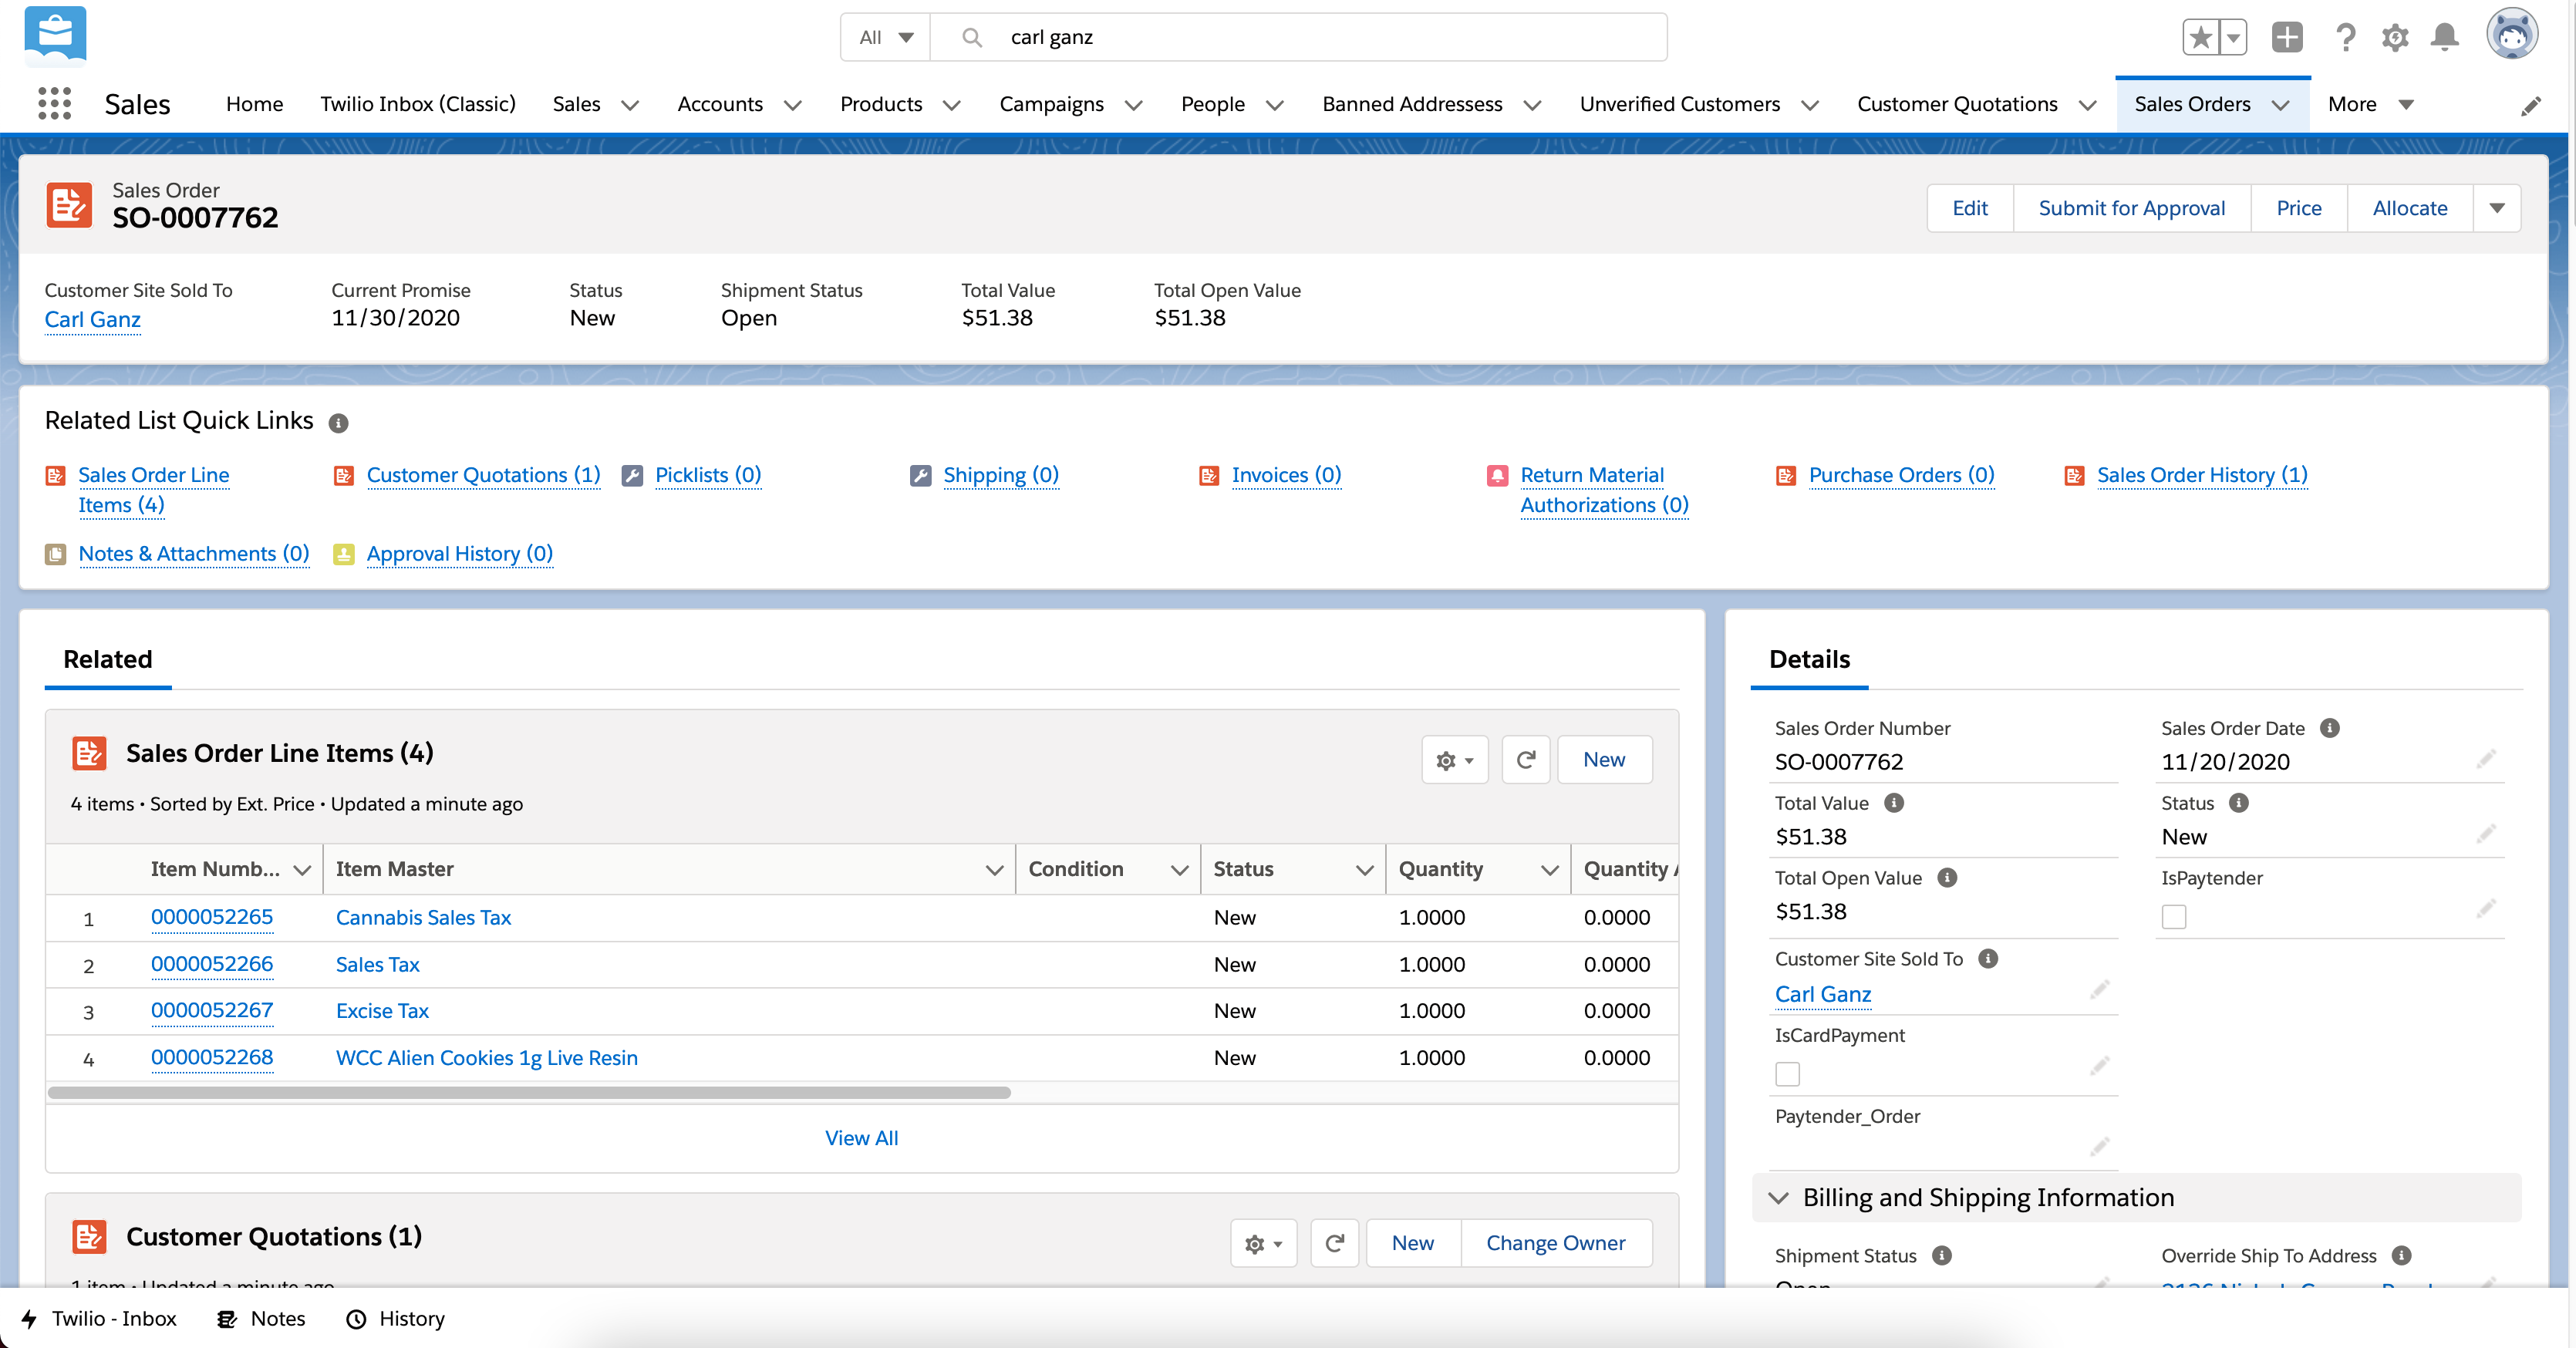
Task: Click the Price button
Action: point(2298,209)
